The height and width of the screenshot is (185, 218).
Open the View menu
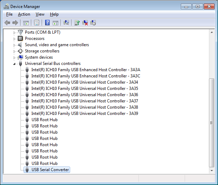point(40,14)
